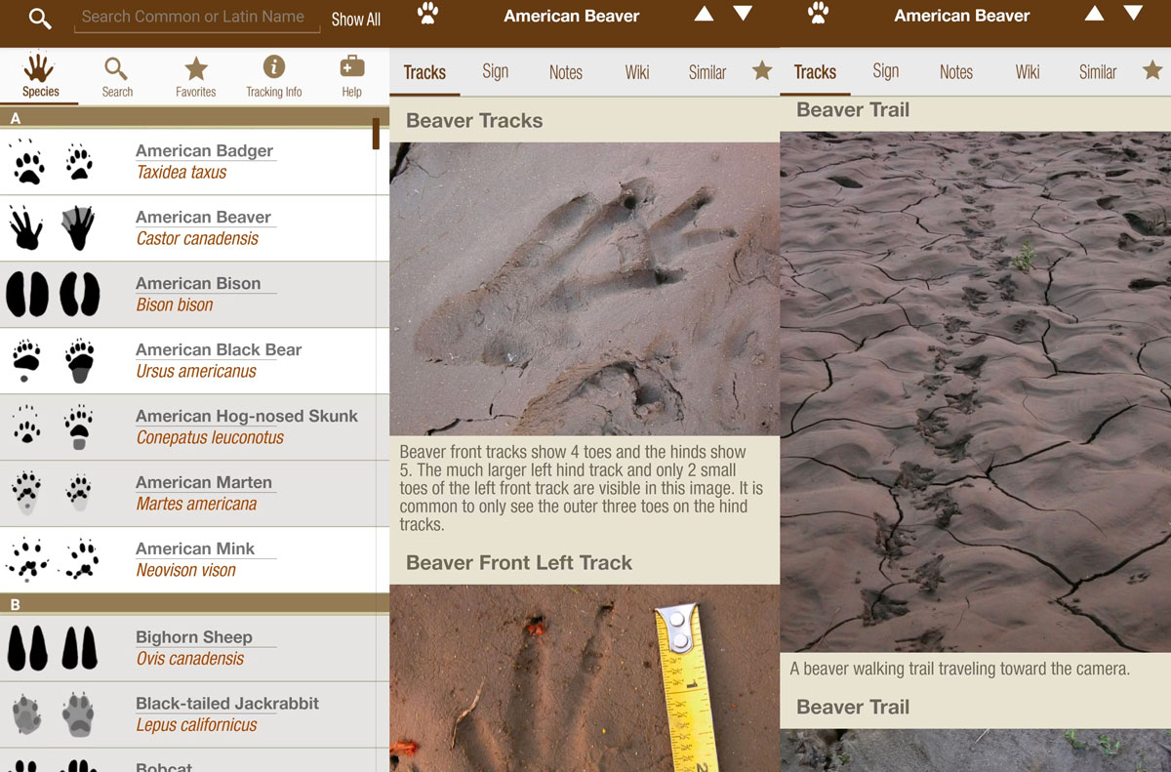1171x772 pixels.
Task: Open the Wiki tab in right panel
Action: point(1028,72)
